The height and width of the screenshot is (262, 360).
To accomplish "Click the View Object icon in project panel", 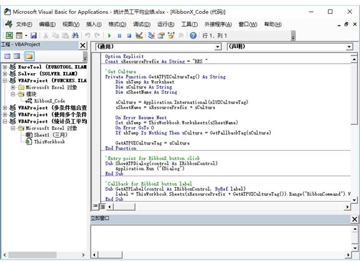I will [x=17, y=56].
